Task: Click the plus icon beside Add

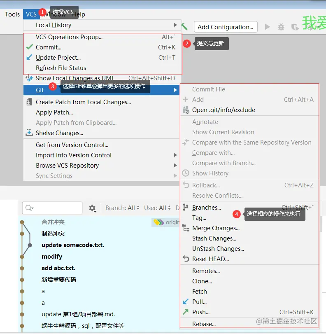Action: (x=186, y=99)
